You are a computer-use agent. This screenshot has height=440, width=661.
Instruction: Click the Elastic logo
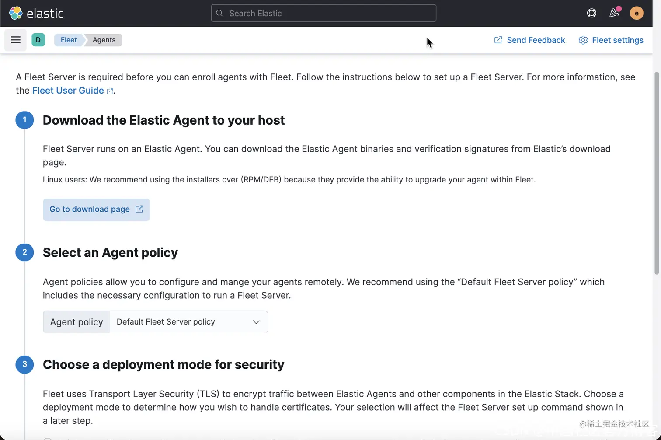[x=36, y=13]
